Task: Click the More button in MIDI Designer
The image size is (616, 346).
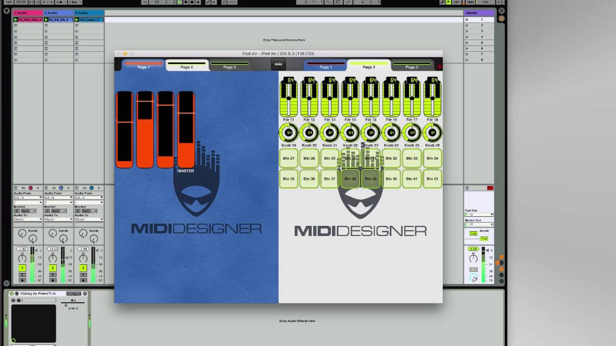Action: point(278,64)
